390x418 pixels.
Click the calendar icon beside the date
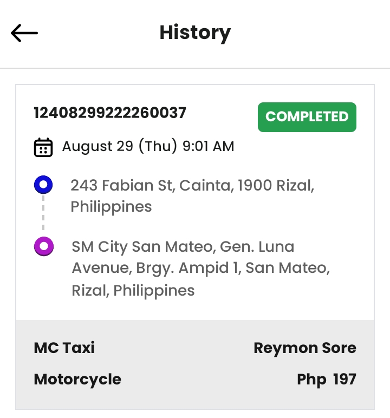[43, 147]
